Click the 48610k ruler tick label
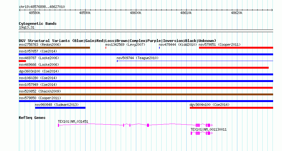The image size is (282, 151). click(186, 13)
